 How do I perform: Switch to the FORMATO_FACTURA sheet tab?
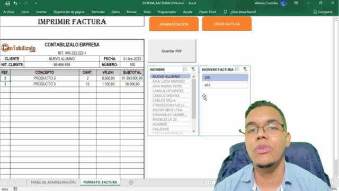click(x=100, y=183)
